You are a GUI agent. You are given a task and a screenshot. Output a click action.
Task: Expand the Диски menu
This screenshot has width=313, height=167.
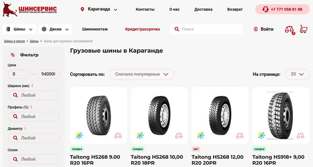coord(56,29)
